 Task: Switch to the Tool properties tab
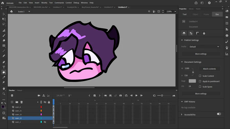184,14
